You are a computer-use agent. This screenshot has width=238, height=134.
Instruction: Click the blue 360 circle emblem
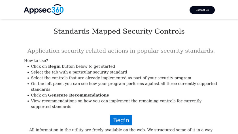[58, 10]
